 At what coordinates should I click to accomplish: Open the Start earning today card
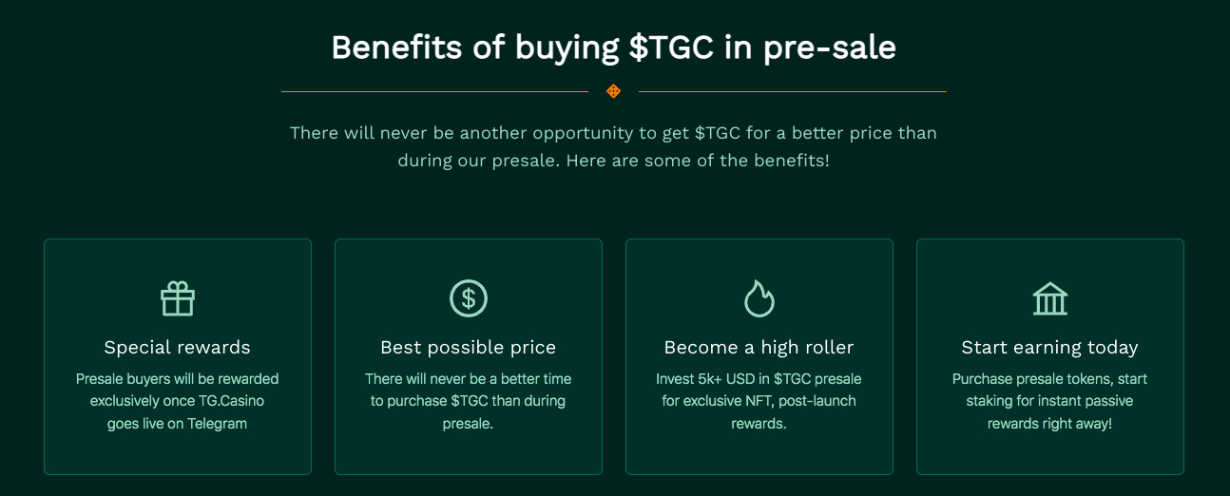(1050, 356)
